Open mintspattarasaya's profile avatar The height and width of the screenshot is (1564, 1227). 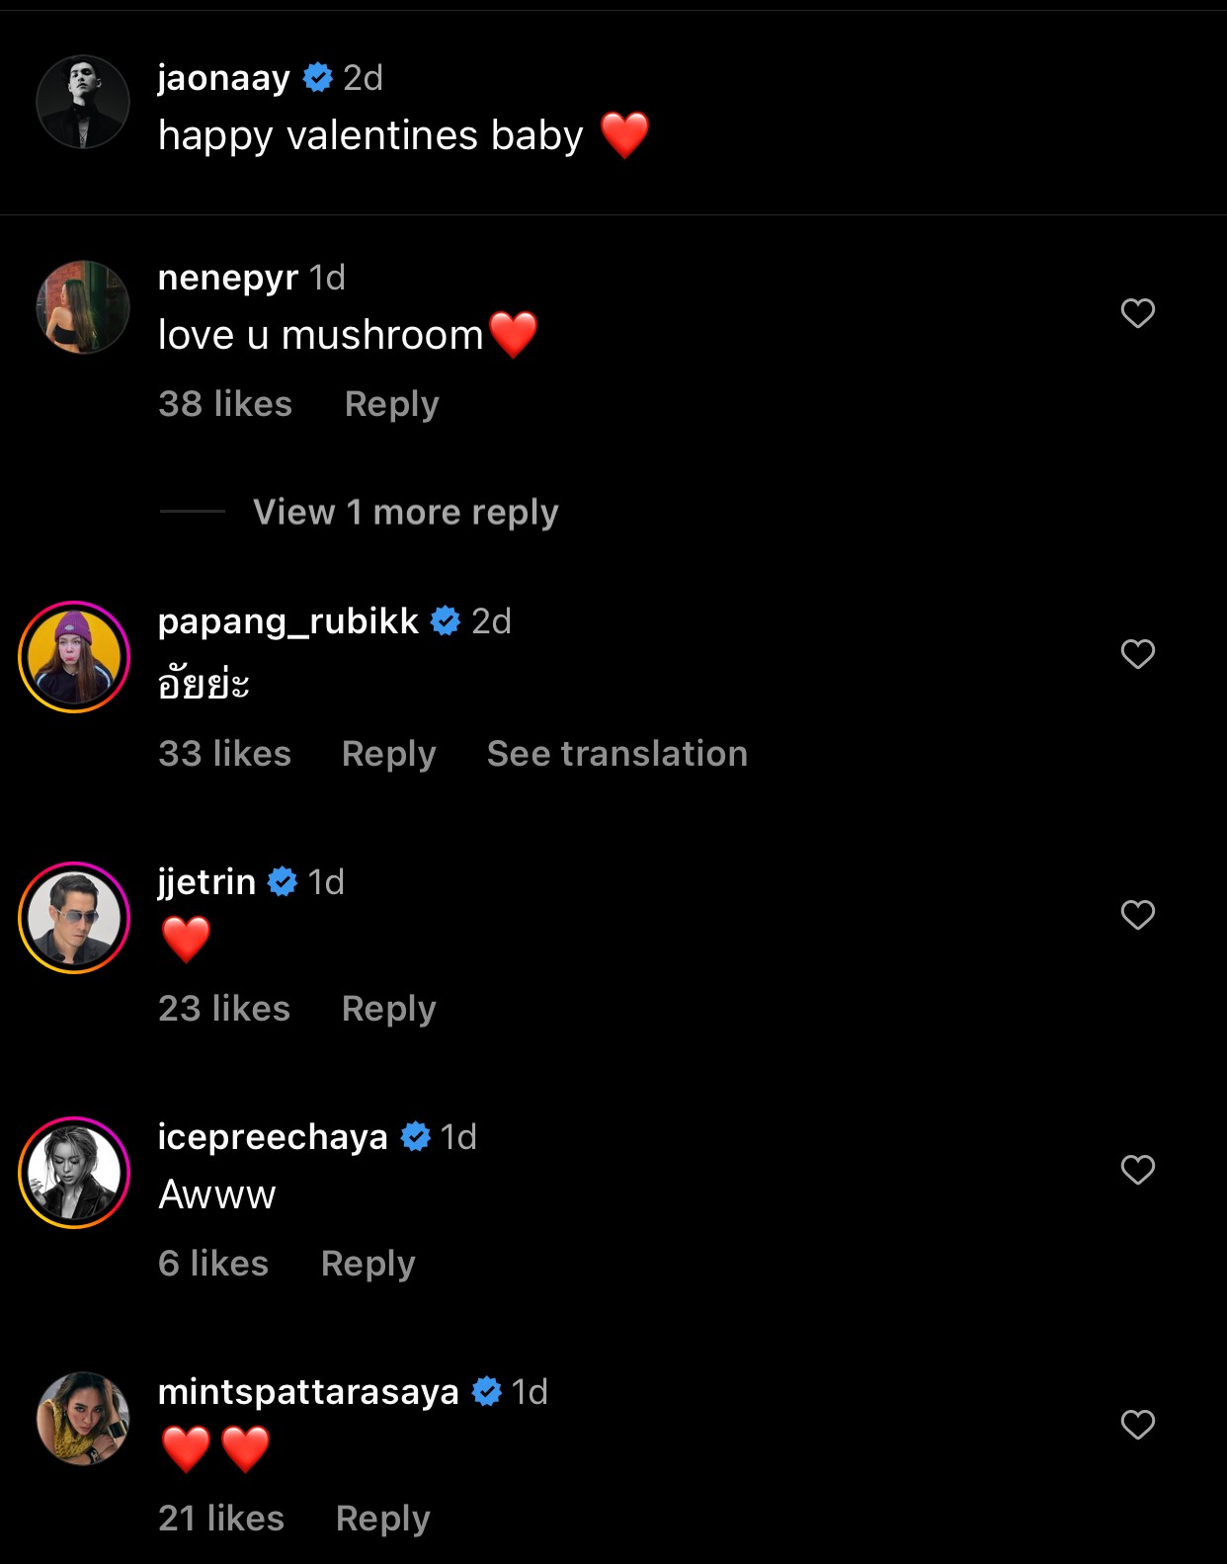pos(83,1419)
